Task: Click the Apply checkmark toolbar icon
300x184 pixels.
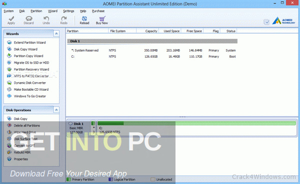Action: pos(11,19)
